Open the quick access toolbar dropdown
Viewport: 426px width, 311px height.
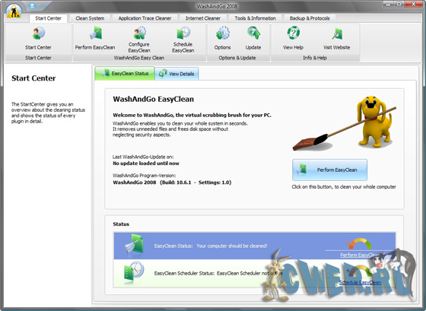point(39,6)
